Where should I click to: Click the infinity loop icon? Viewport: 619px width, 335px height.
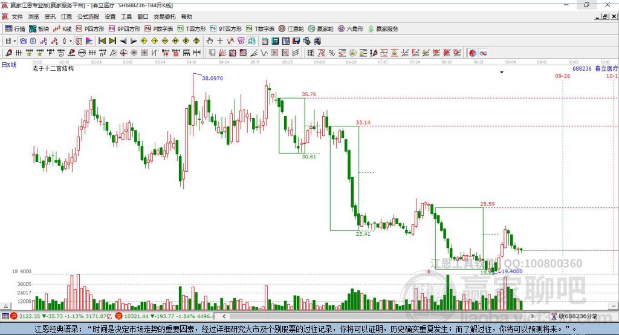click(x=483, y=53)
